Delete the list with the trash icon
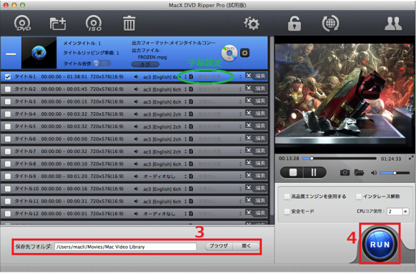 [129, 24]
